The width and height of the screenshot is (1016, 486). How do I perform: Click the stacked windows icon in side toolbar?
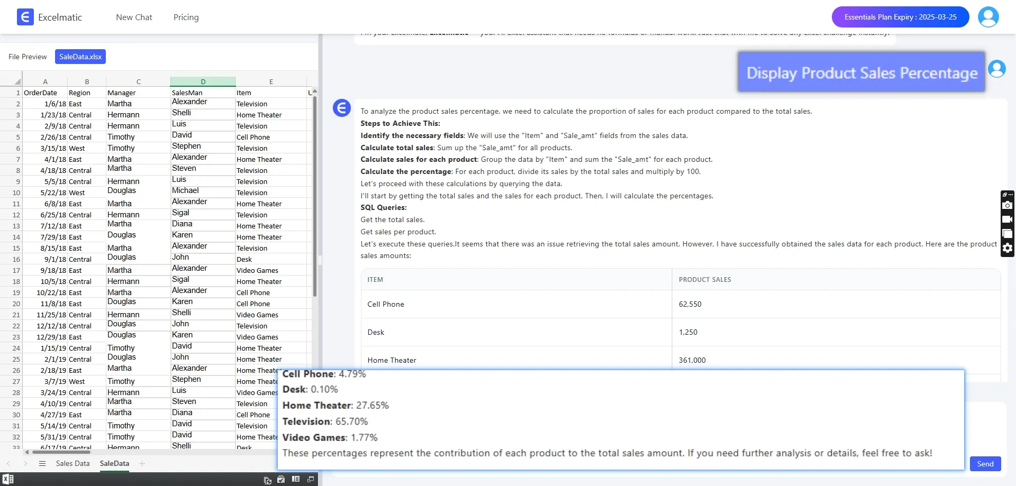click(1008, 234)
